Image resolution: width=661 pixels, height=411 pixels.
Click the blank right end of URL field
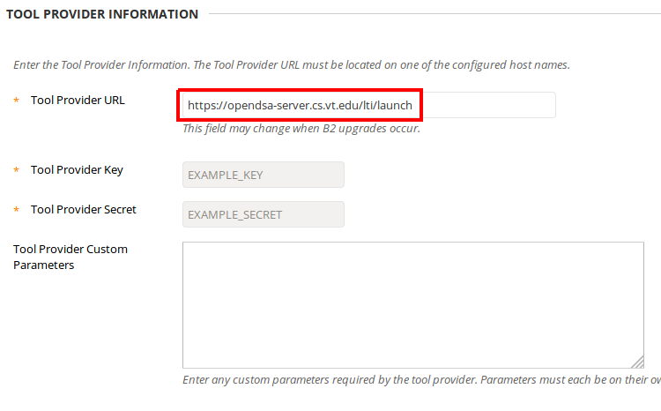click(489, 105)
